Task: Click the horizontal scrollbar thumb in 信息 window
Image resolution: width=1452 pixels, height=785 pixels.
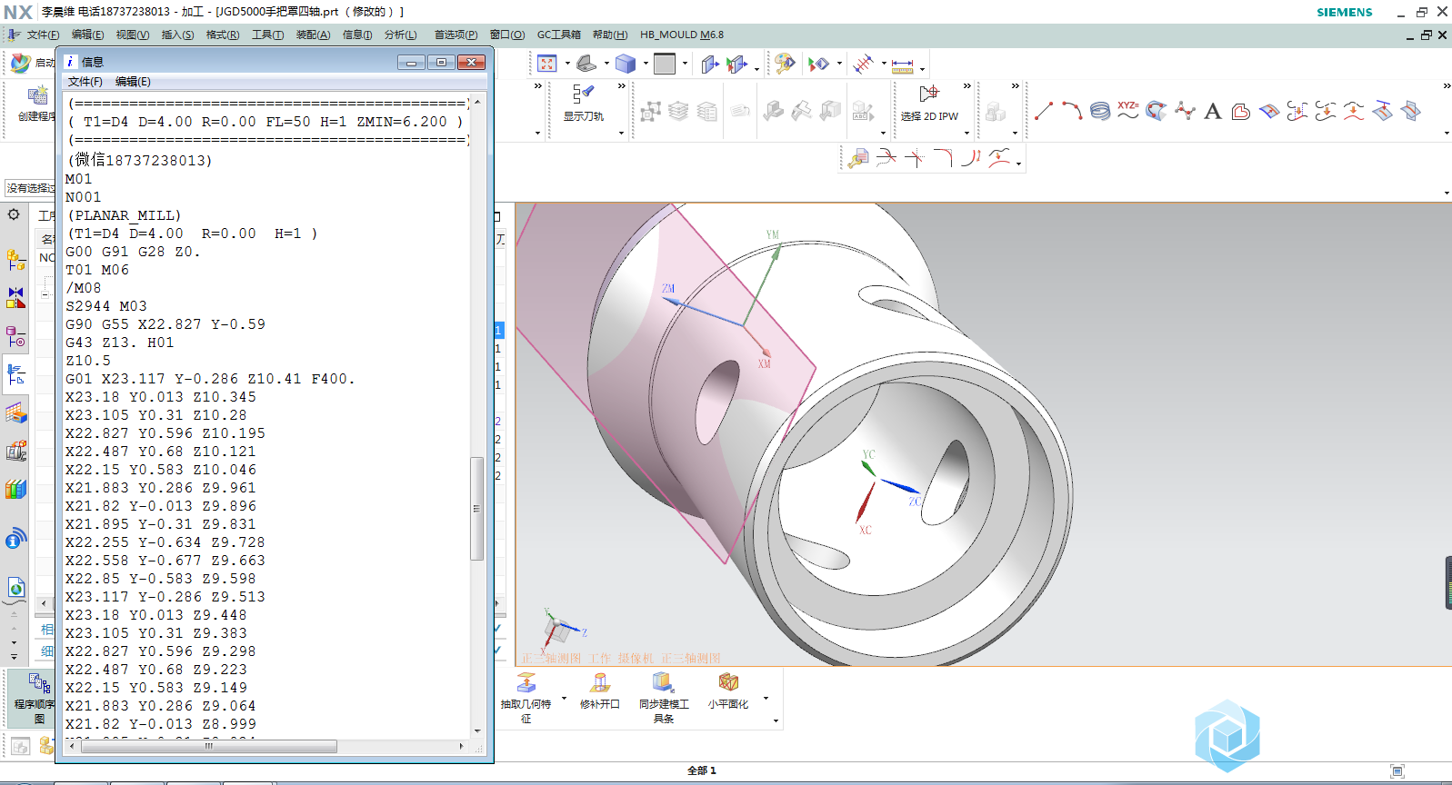Action: (x=209, y=746)
